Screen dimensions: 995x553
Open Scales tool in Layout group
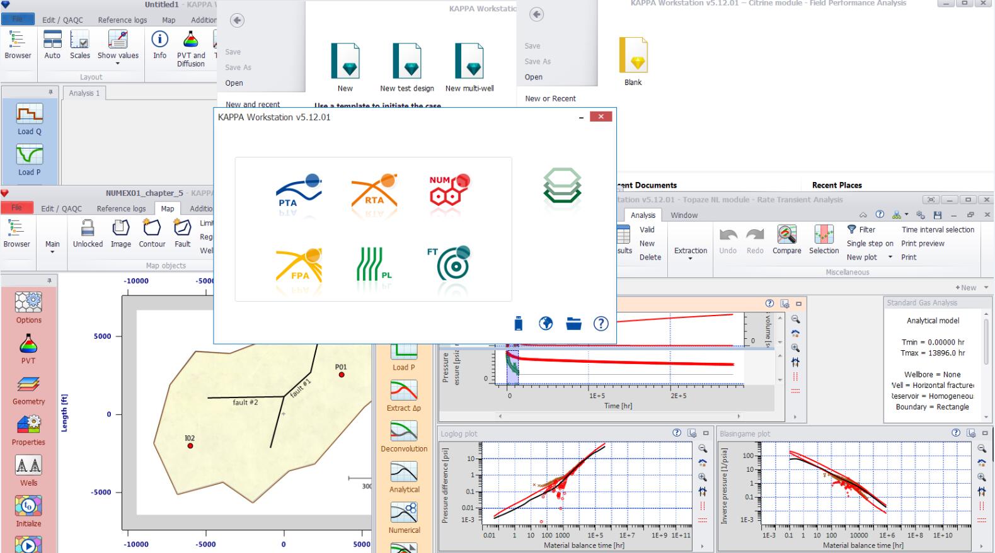(x=80, y=45)
